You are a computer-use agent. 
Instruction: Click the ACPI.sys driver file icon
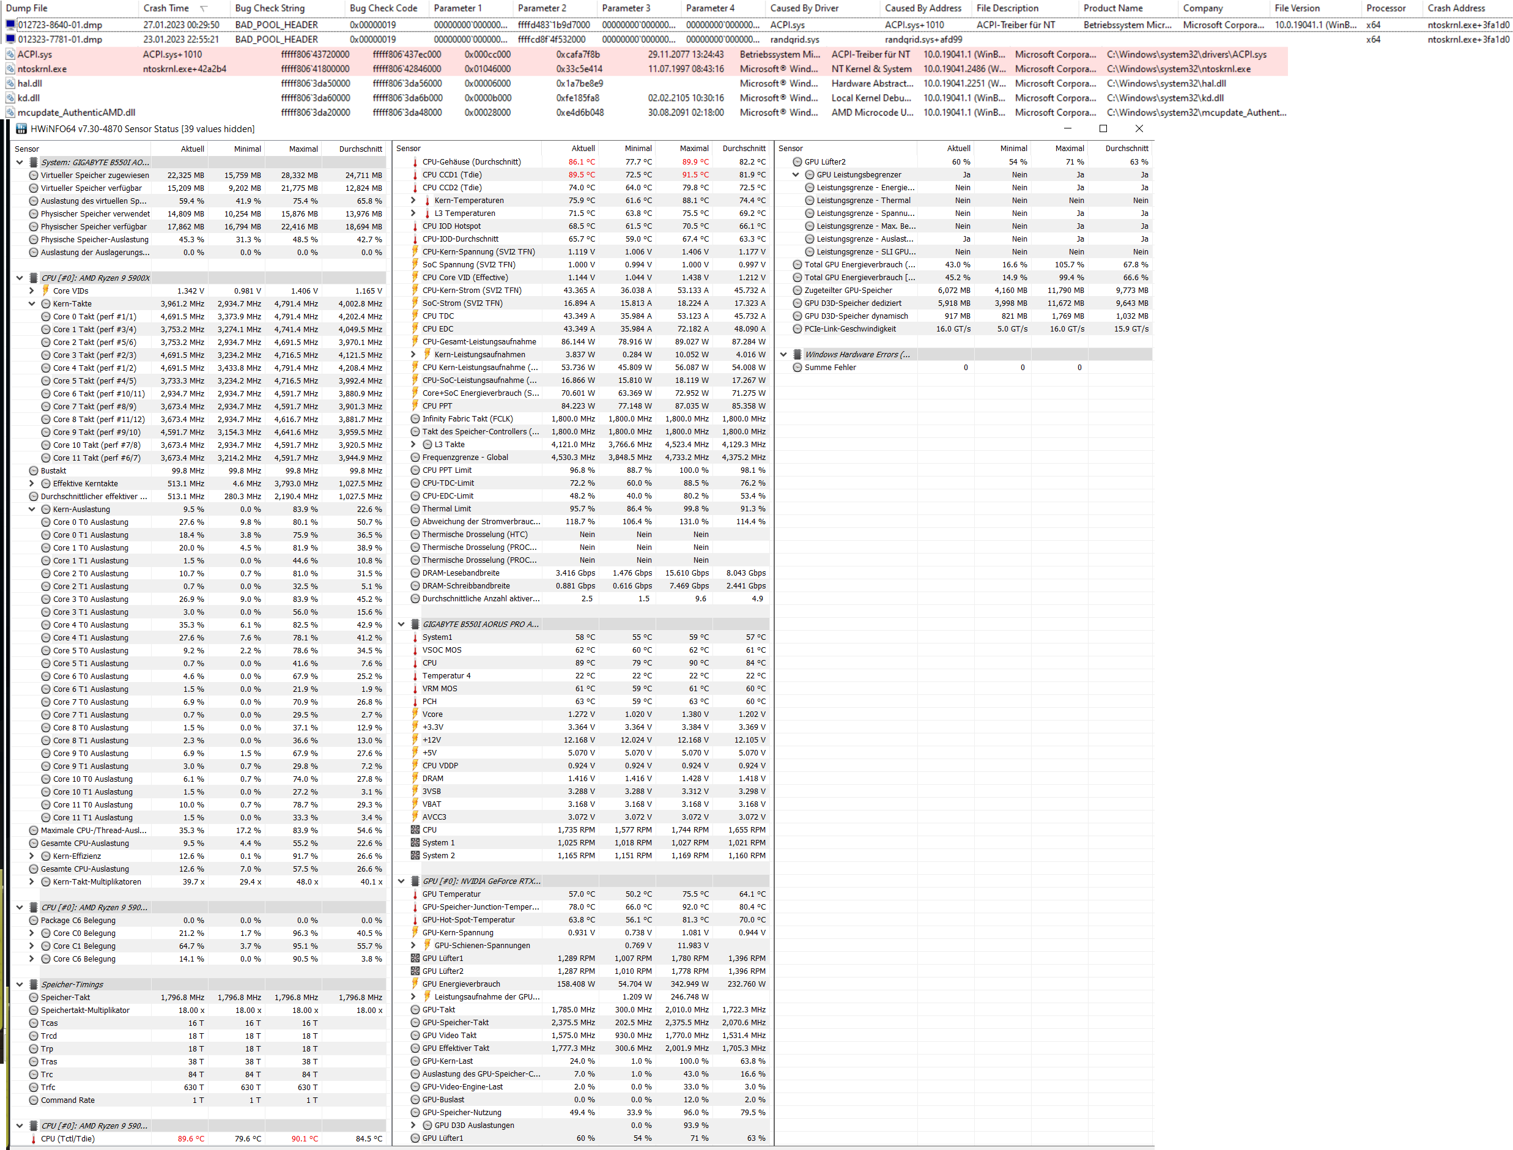[x=10, y=54]
